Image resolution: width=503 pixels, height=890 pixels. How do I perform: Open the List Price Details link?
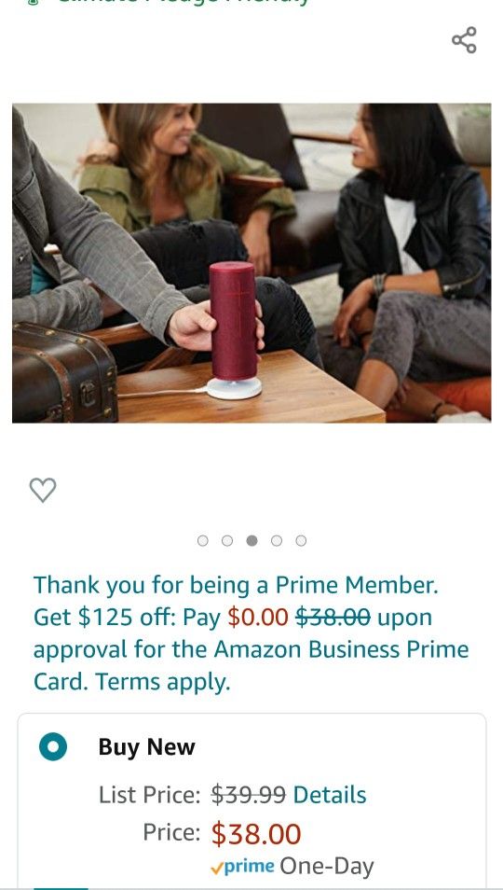[x=330, y=795]
